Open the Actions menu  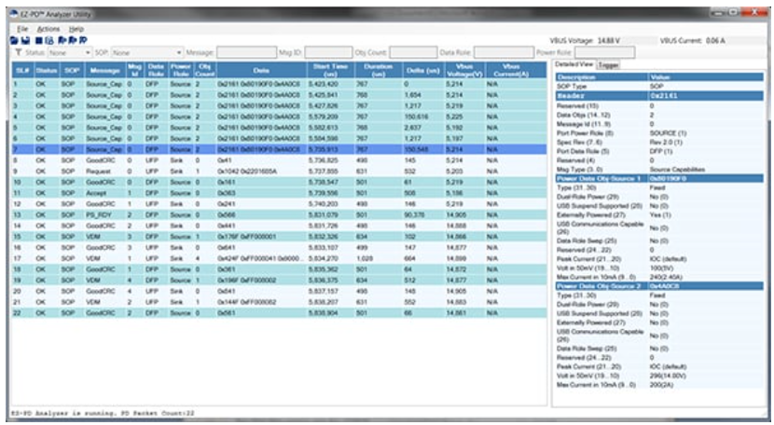pos(48,30)
